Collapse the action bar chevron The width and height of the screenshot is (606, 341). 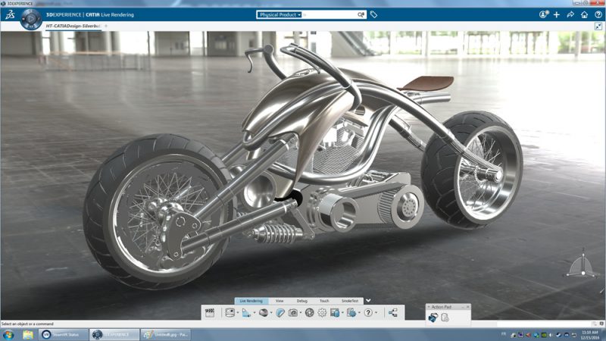tap(368, 300)
